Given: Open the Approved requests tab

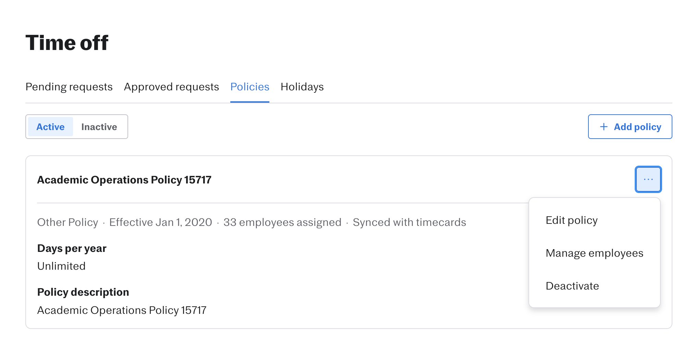Looking at the screenshot, I should (171, 87).
